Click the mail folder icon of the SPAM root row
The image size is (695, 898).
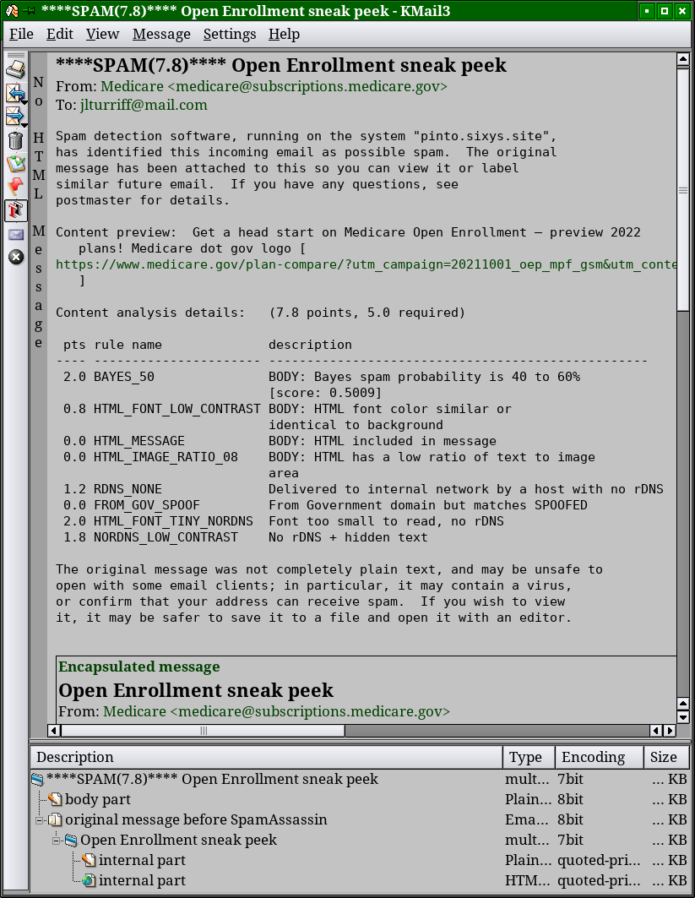(38, 780)
